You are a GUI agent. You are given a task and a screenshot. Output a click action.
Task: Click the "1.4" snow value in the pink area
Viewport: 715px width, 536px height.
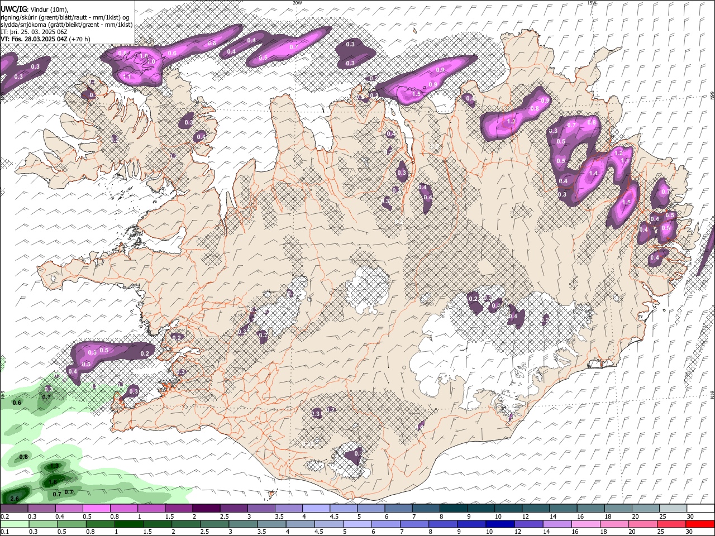click(593, 174)
